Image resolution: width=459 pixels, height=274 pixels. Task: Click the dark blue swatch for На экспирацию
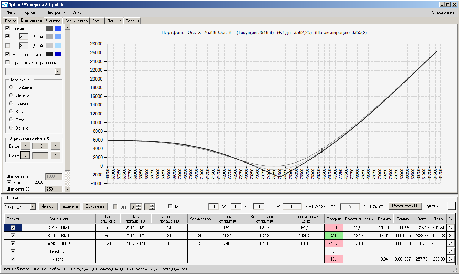click(x=58, y=54)
